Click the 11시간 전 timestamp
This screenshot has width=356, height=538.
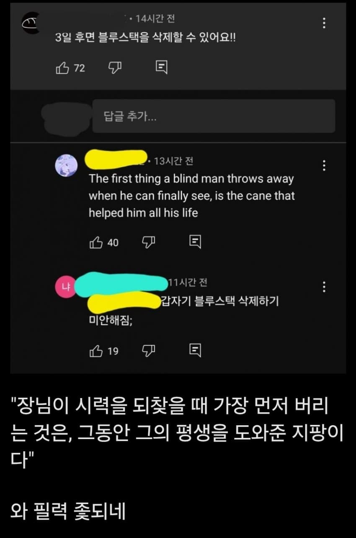[x=188, y=282]
